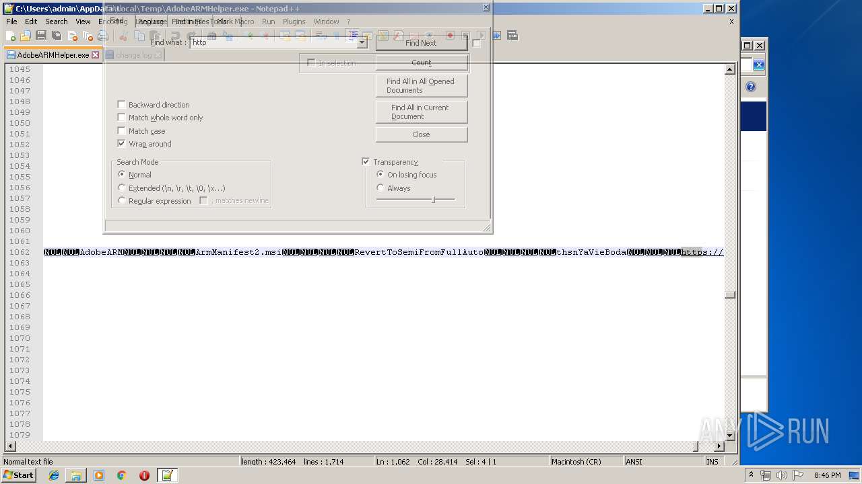Click the Open file toolbar icon
The height and width of the screenshot is (484, 862).
26,36
